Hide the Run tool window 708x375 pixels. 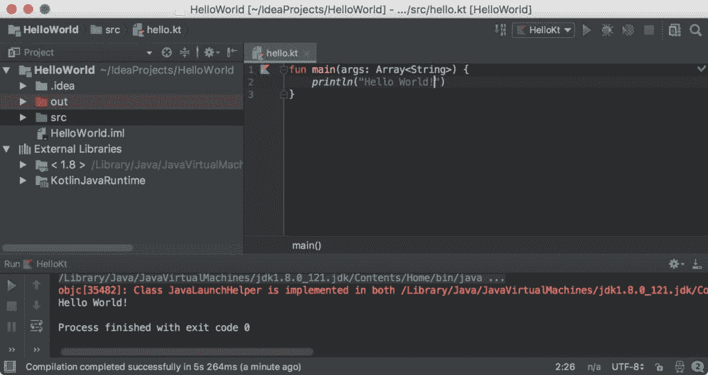[x=697, y=264]
